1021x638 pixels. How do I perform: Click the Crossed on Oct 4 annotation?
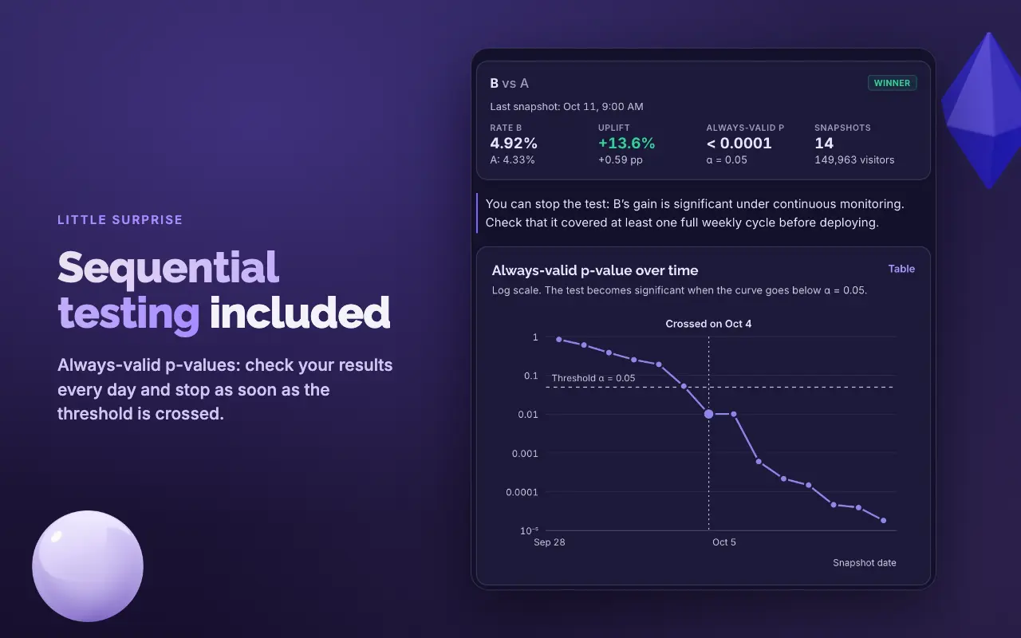(x=708, y=324)
